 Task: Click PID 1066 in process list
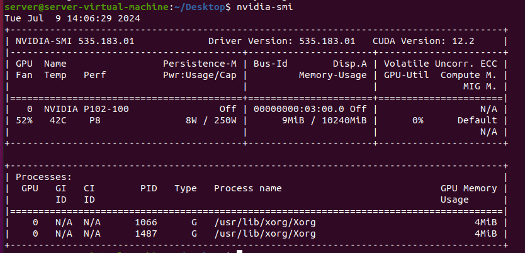tap(146, 223)
